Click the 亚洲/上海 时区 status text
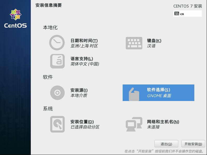Viewport: 207px width, 155px height. 84,46
